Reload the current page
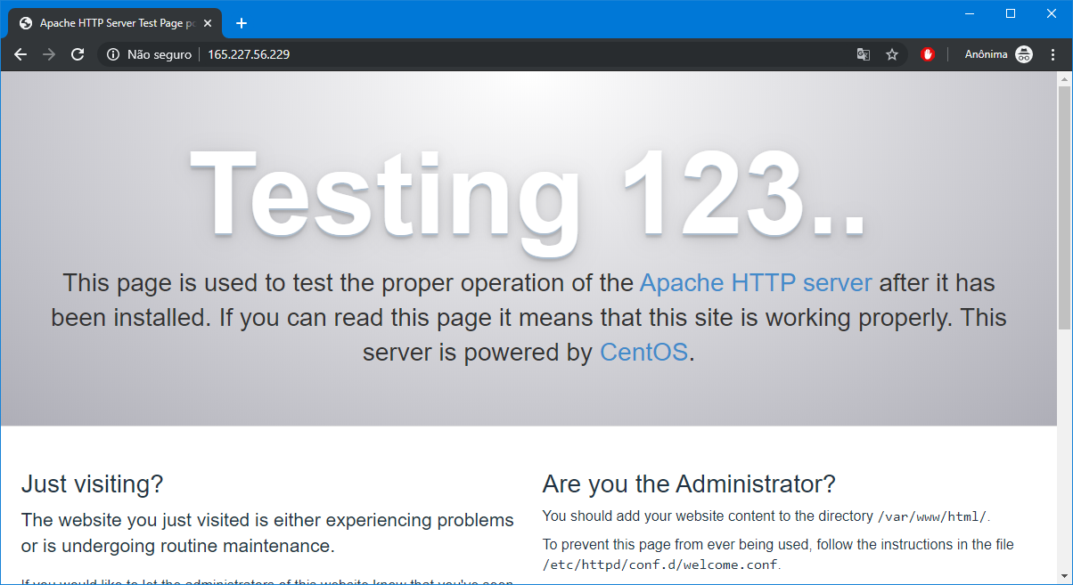 (78, 54)
